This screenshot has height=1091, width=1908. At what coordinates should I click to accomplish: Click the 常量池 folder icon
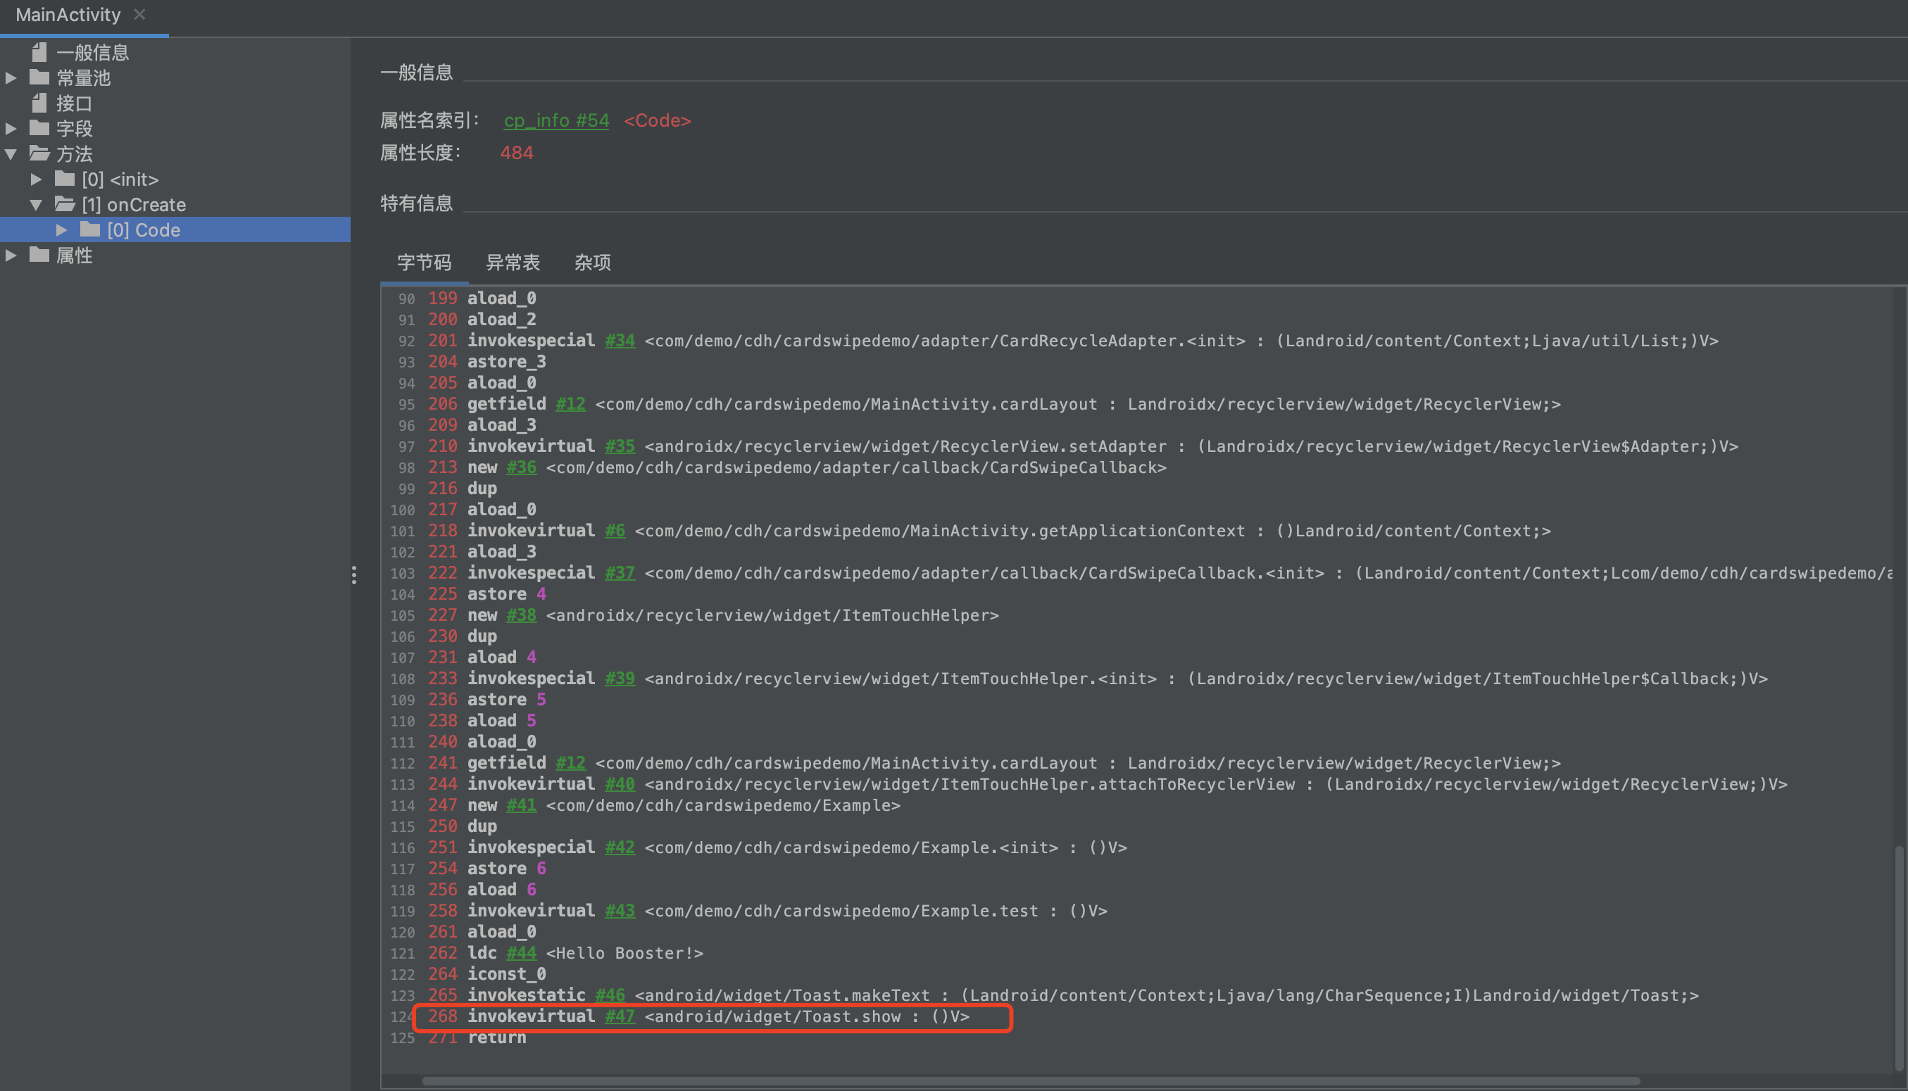(39, 77)
